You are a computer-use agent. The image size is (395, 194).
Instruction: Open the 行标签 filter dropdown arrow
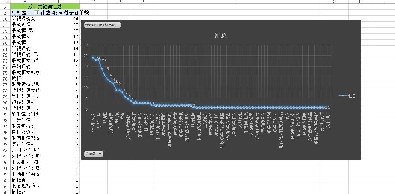click(x=36, y=13)
